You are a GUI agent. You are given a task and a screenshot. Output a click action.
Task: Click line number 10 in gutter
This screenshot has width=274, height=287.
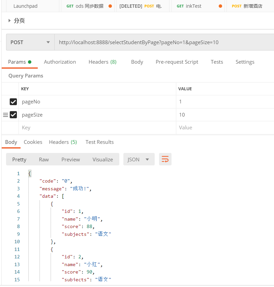(17, 242)
